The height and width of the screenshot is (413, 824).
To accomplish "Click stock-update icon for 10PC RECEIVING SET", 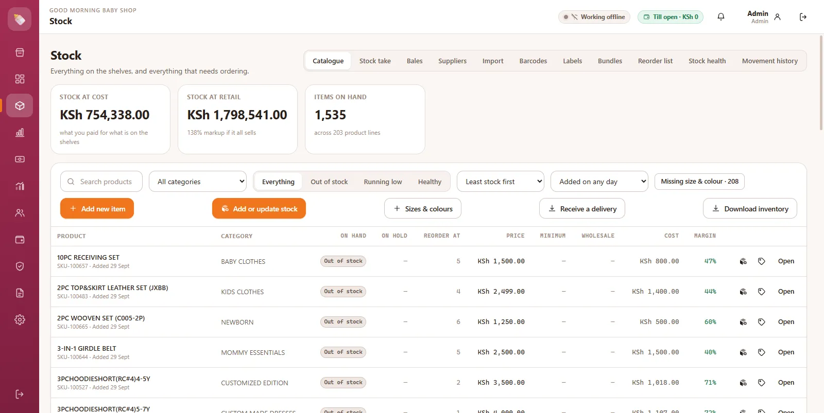I will [743, 261].
